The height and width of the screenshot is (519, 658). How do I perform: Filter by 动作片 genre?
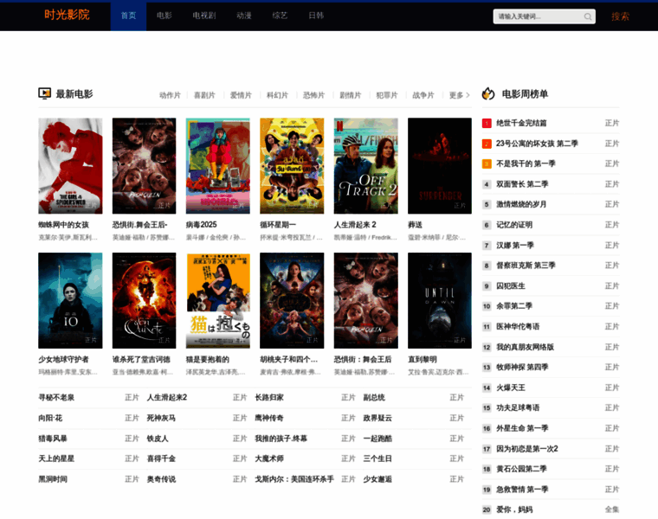pos(170,95)
